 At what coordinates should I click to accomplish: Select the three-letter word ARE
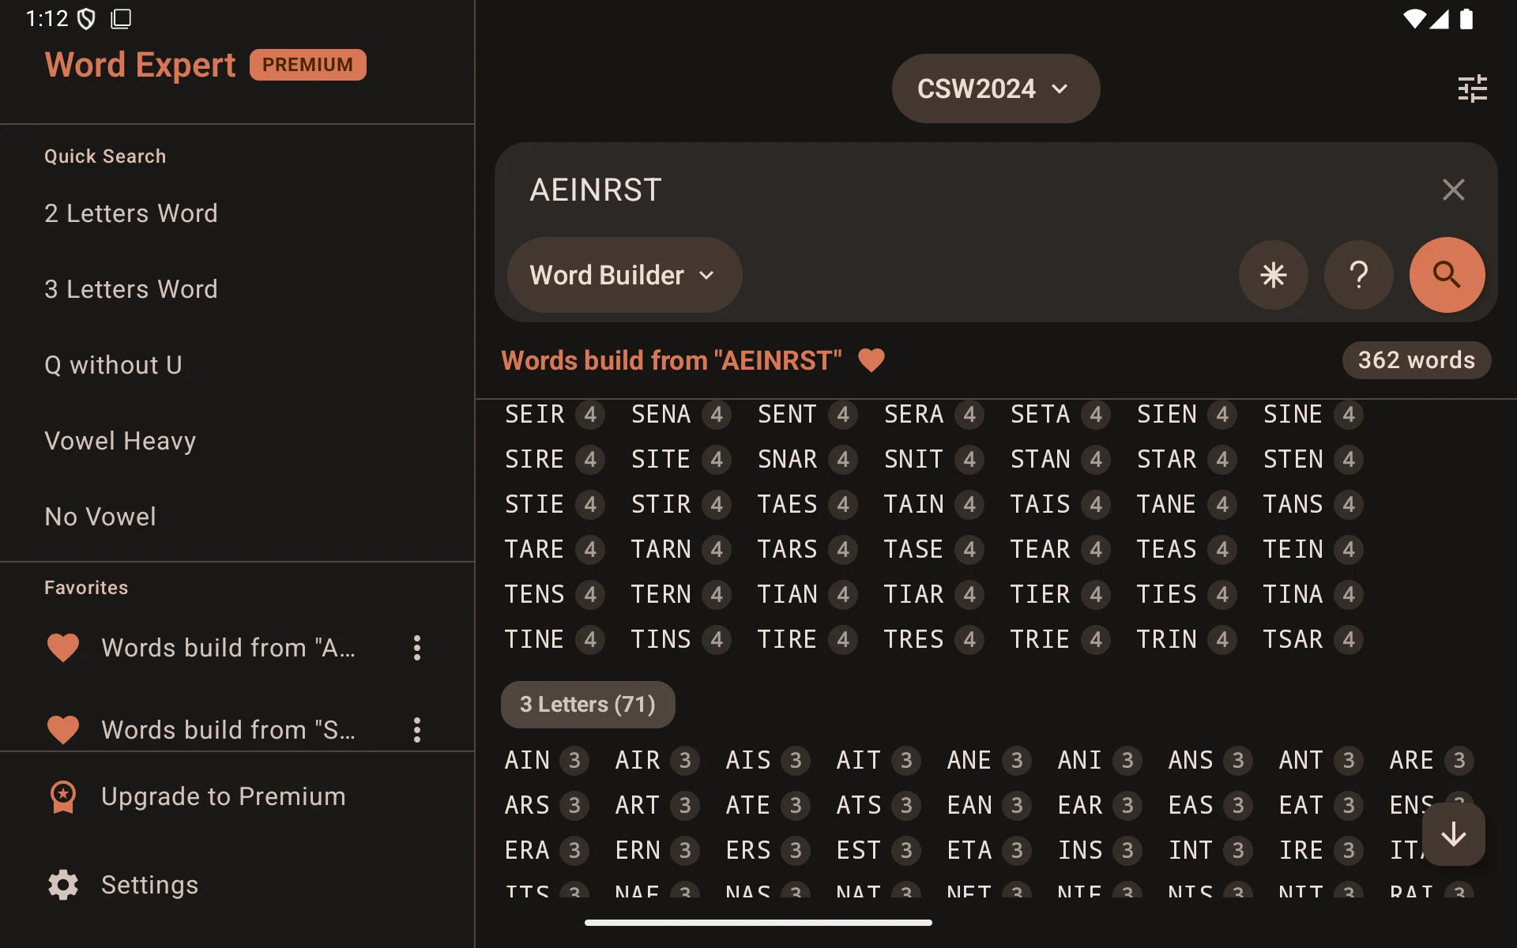pyautogui.click(x=1412, y=760)
